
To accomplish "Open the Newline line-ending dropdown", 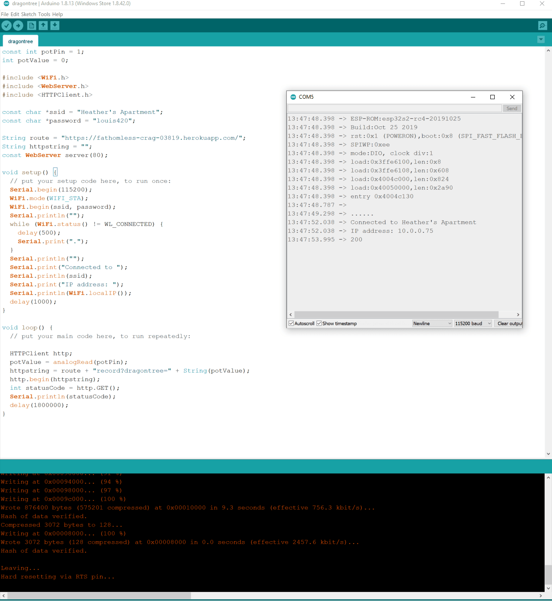I will (432, 323).
